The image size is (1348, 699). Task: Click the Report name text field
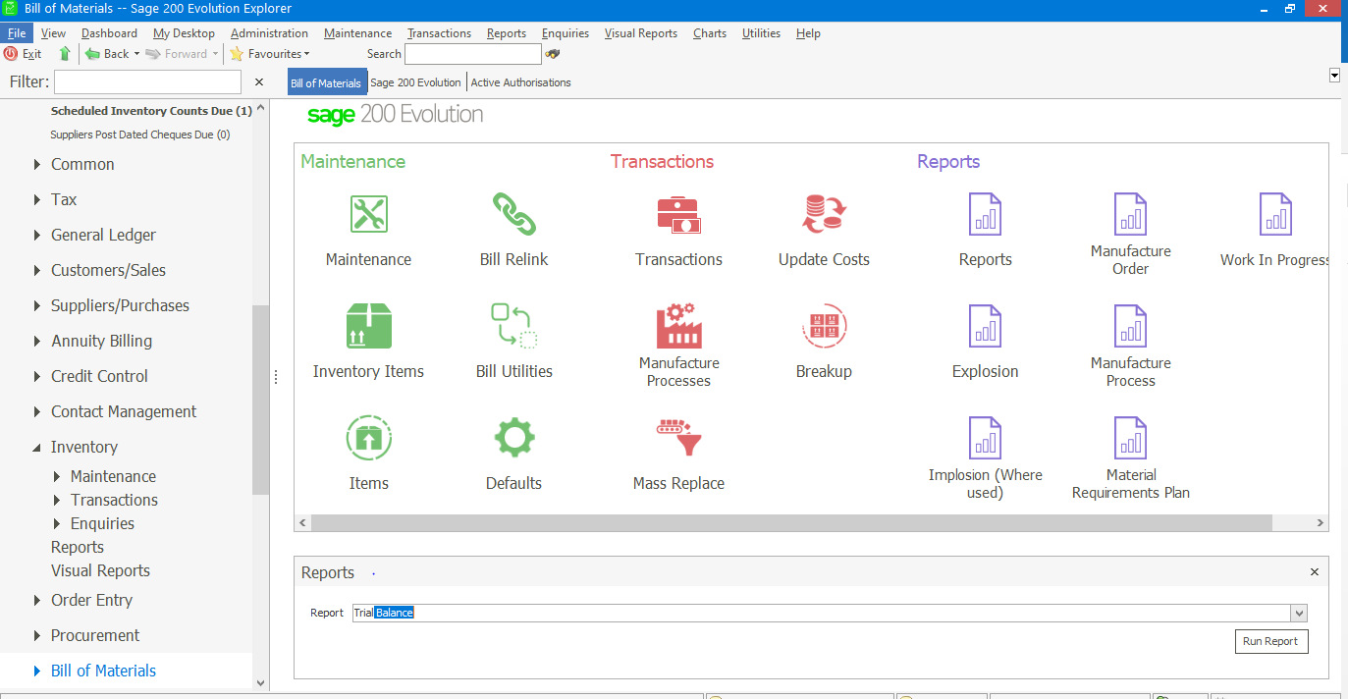tap(822, 614)
